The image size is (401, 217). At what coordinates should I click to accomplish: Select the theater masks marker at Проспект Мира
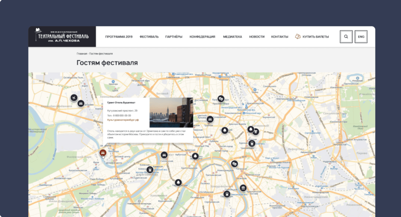coord(221,99)
